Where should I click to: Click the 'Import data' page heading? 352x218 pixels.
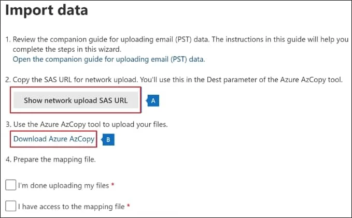pos(47,10)
